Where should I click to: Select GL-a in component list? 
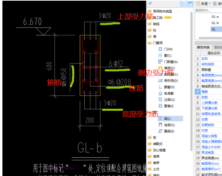(215, 17)
